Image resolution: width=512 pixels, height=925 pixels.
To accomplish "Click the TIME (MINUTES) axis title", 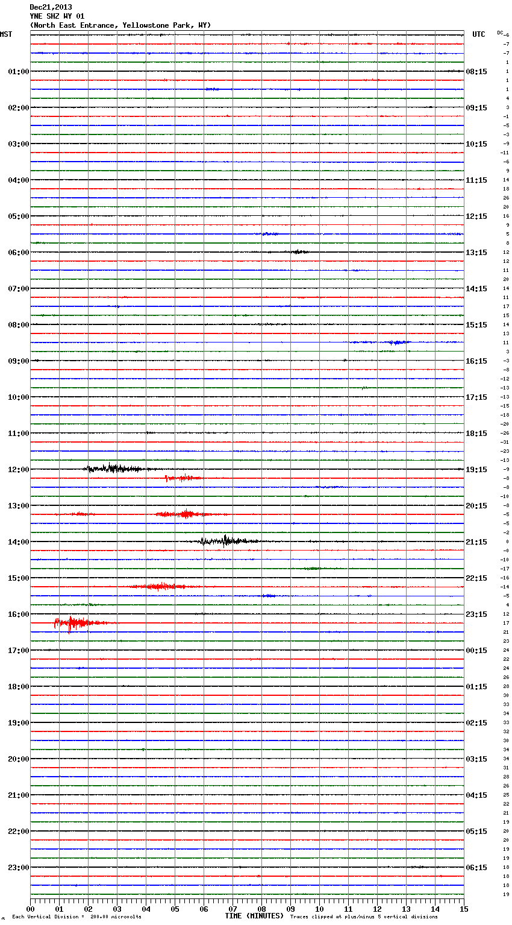I will tap(254, 916).
